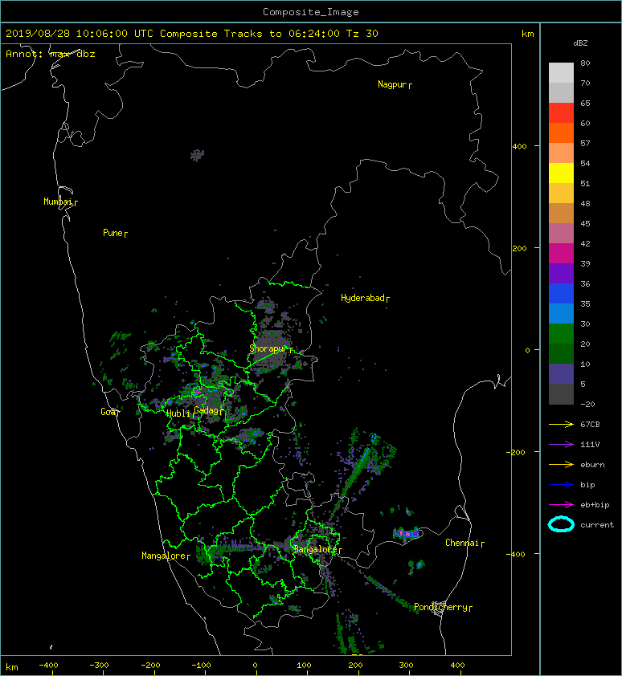This screenshot has height=676, width=622.
Task: Click the 111V purple arrow legend icon
Action: (561, 445)
